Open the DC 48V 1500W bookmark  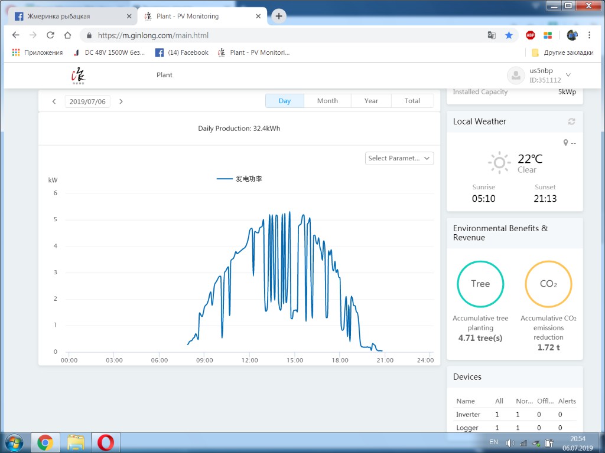[109, 52]
